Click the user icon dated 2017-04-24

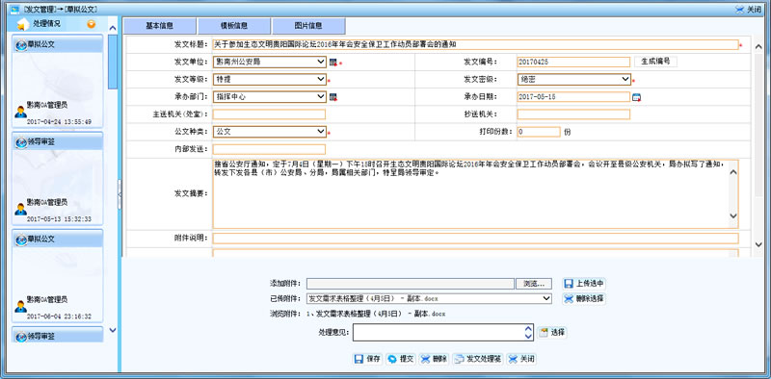[x=20, y=112]
